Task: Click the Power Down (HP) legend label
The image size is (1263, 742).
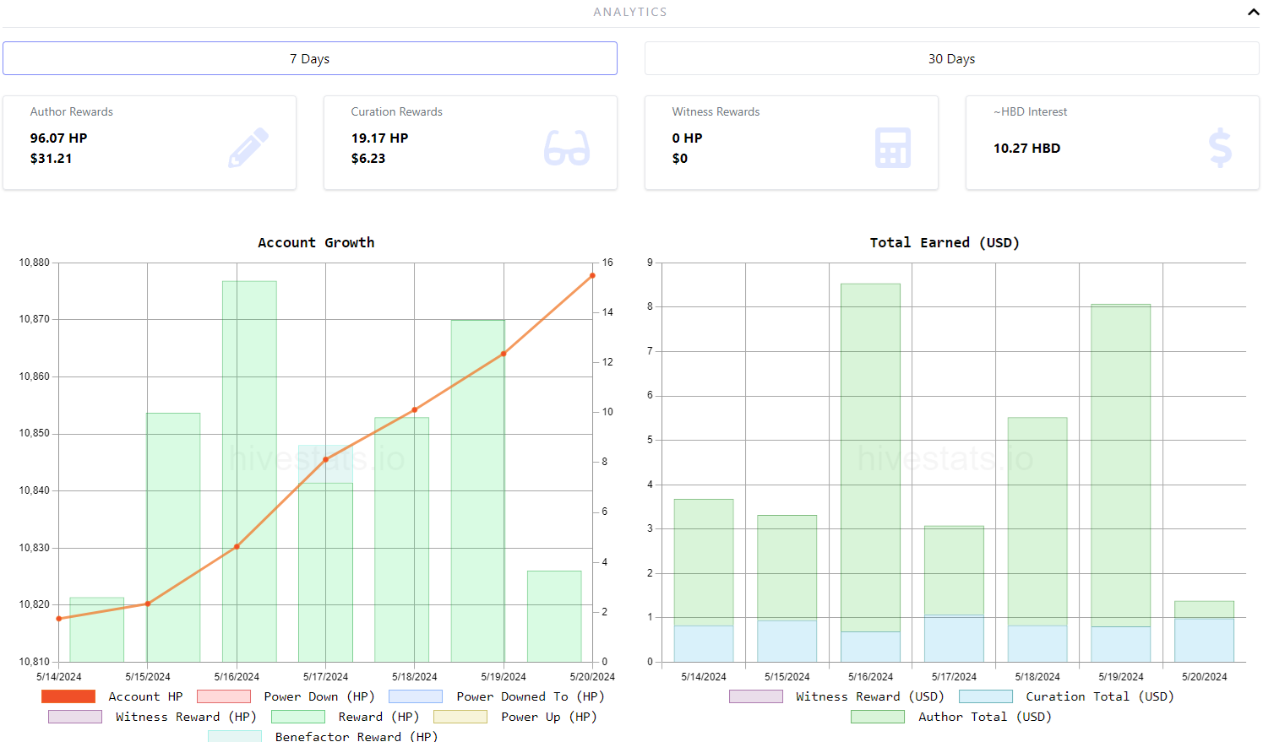Action: (x=319, y=696)
